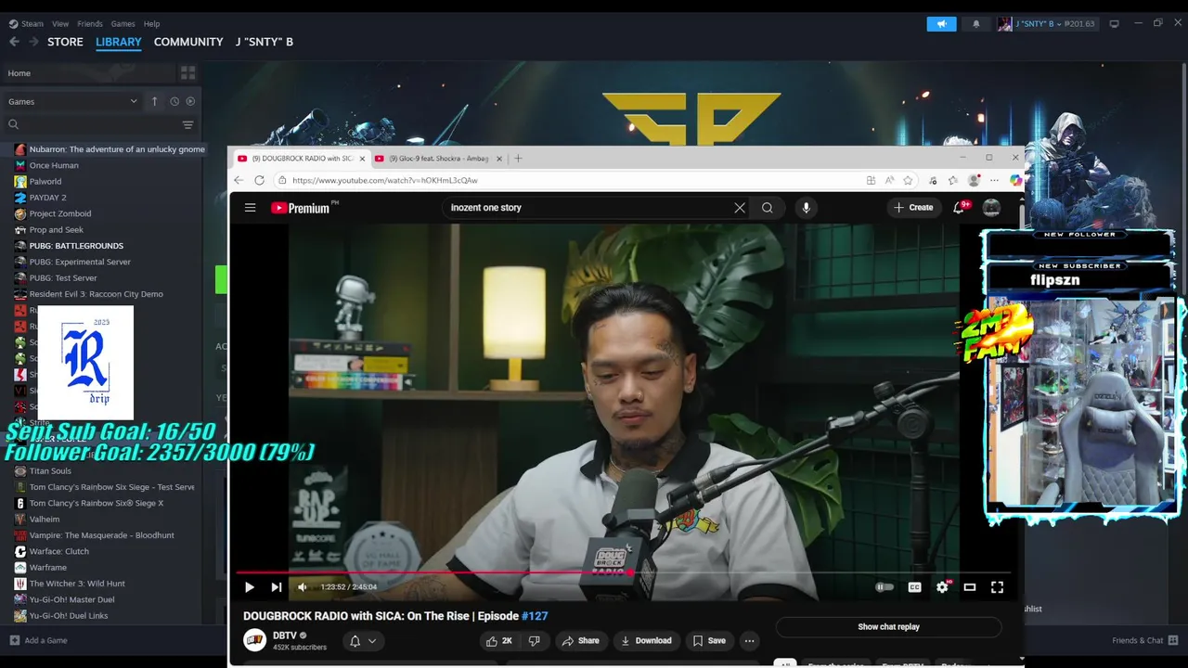
Task: Click Show chat replay button
Action: (888, 627)
